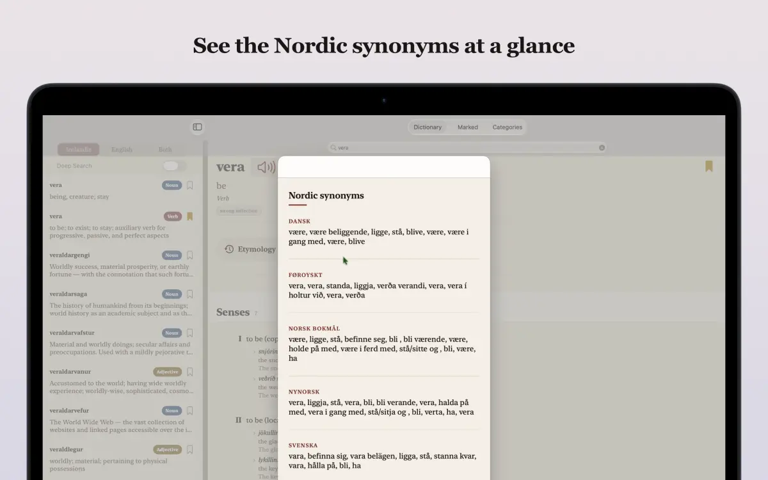768x480 pixels.
Task: Click the Adjective badge on veraldarvanur row
Action: point(168,372)
